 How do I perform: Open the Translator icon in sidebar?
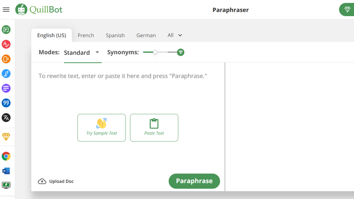(x=6, y=118)
